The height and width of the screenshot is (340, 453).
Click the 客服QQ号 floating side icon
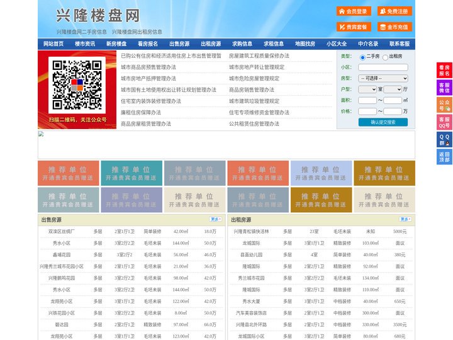[x=444, y=122]
